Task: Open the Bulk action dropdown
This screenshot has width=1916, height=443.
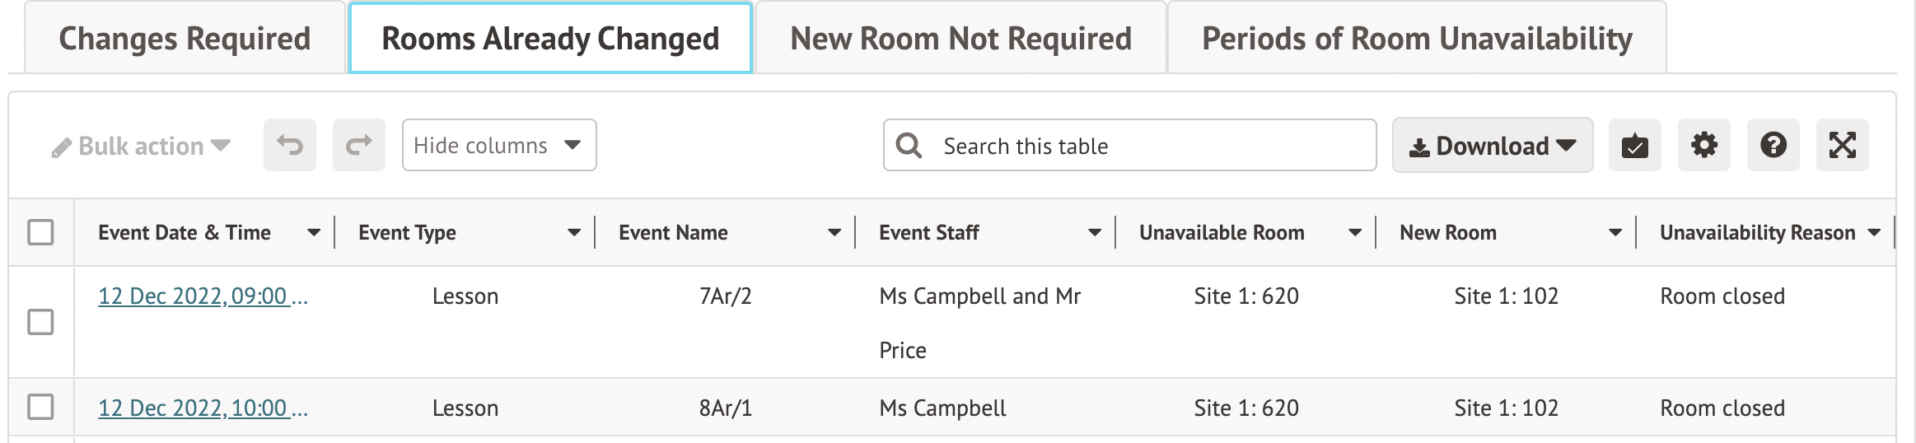Action: tap(141, 147)
